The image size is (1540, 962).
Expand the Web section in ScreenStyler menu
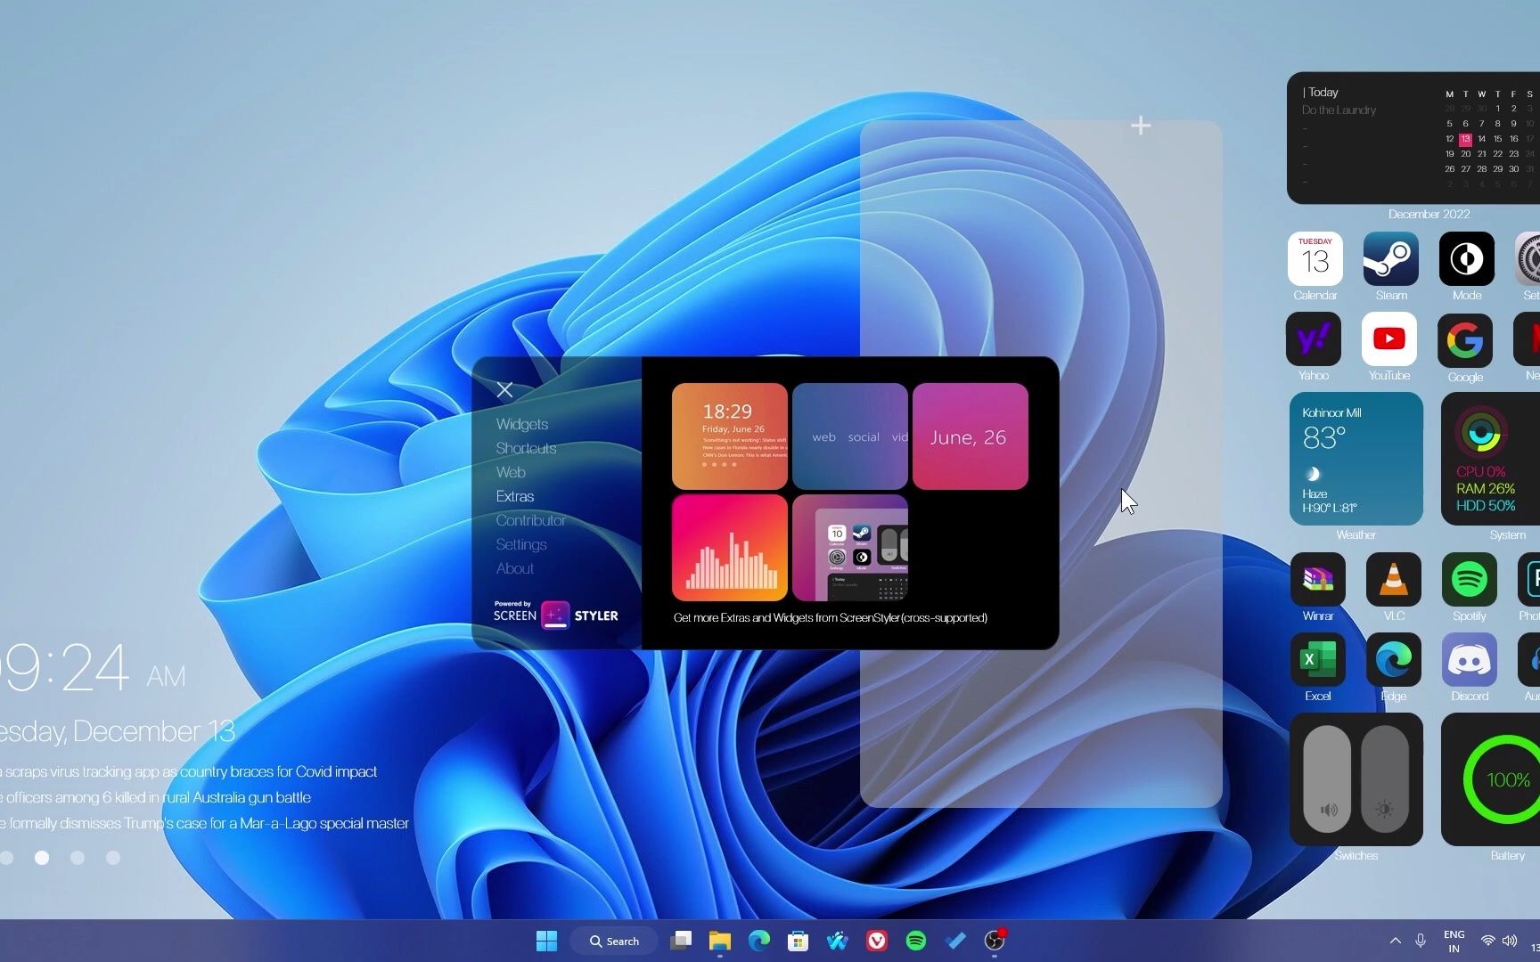(510, 472)
